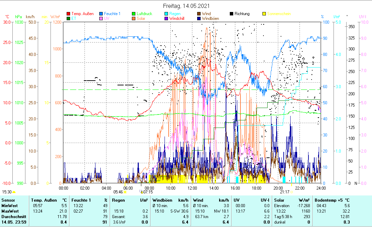372x227 pixels.
Task: Click the minimum humidity value "49"
Action: tap(105, 206)
